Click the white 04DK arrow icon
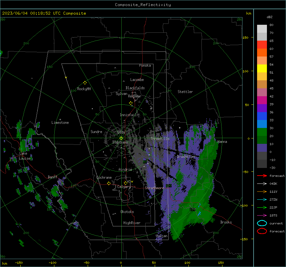The width and height of the screenshot is (286, 267). 262,184
